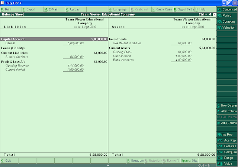Viewport: 238px width, 167px height.
Task: Select Cash-in-hand line
Action: tap(122, 56)
